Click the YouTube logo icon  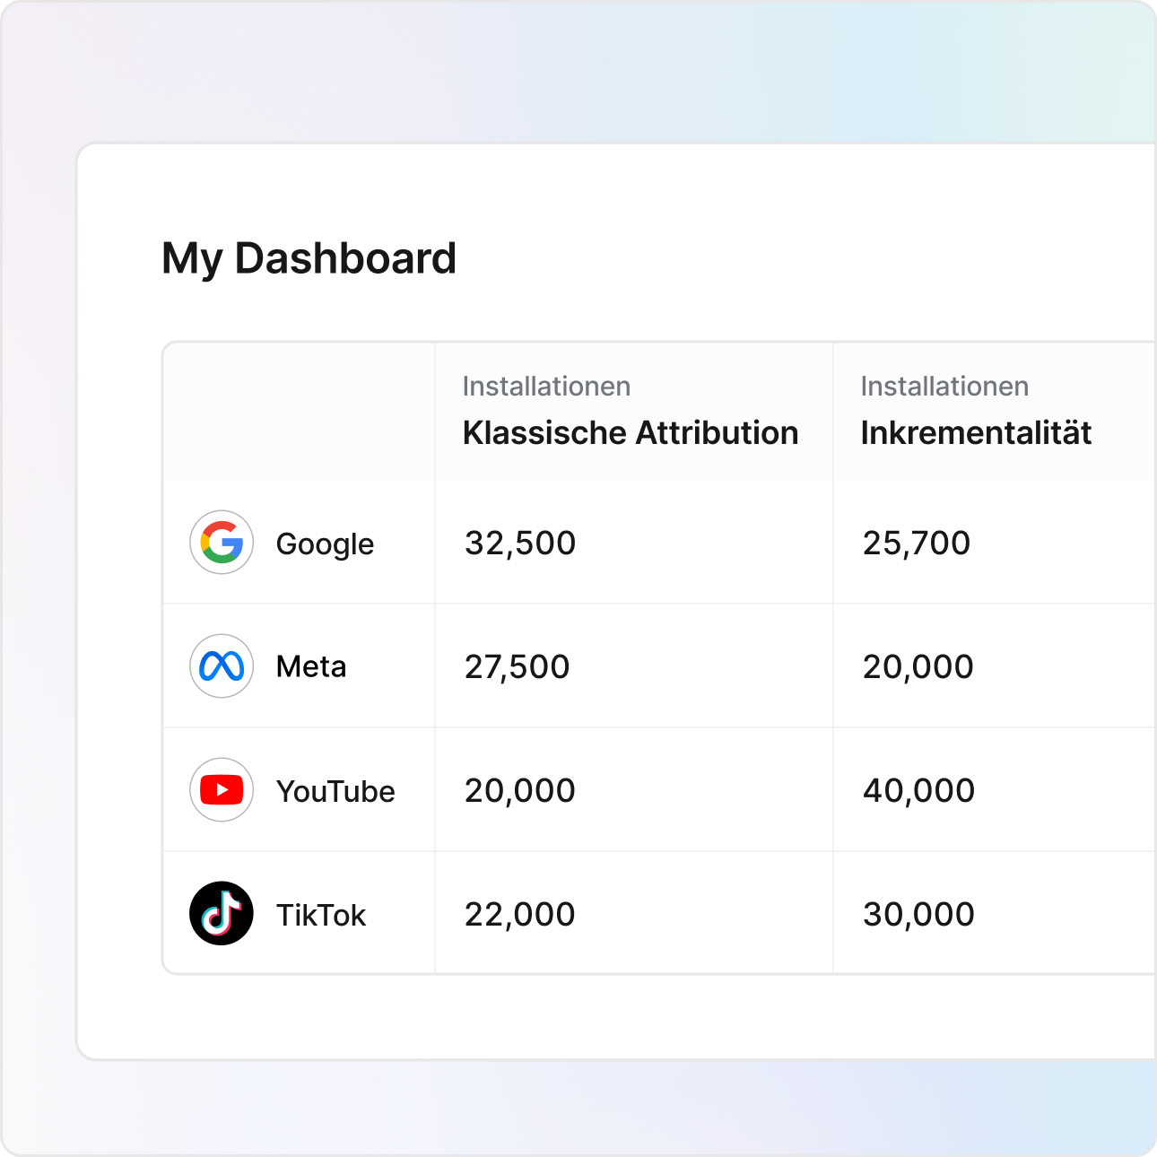(x=222, y=790)
